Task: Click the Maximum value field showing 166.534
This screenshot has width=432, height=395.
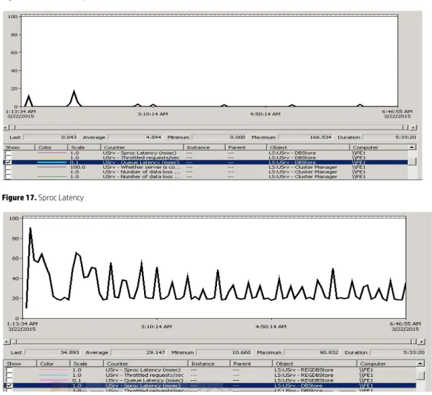Action: click(x=306, y=137)
